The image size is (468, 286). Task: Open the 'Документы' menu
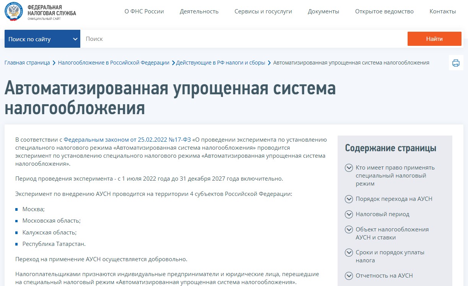point(323,11)
